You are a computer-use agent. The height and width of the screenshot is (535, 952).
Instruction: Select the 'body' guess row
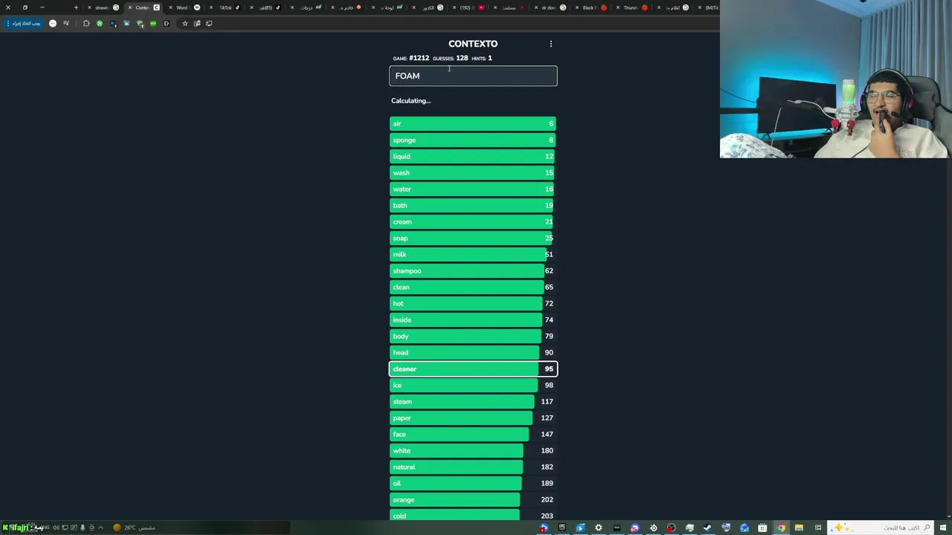click(x=473, y=336)
